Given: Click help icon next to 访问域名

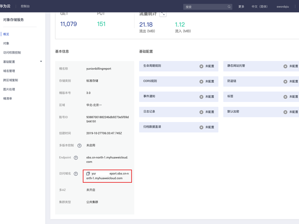Looking at the screenshot, I should (x=76, y=173).
